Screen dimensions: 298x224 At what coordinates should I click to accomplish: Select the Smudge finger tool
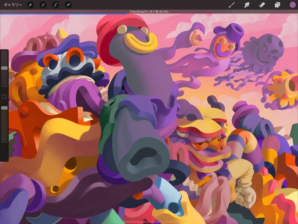tap(247, 5)
